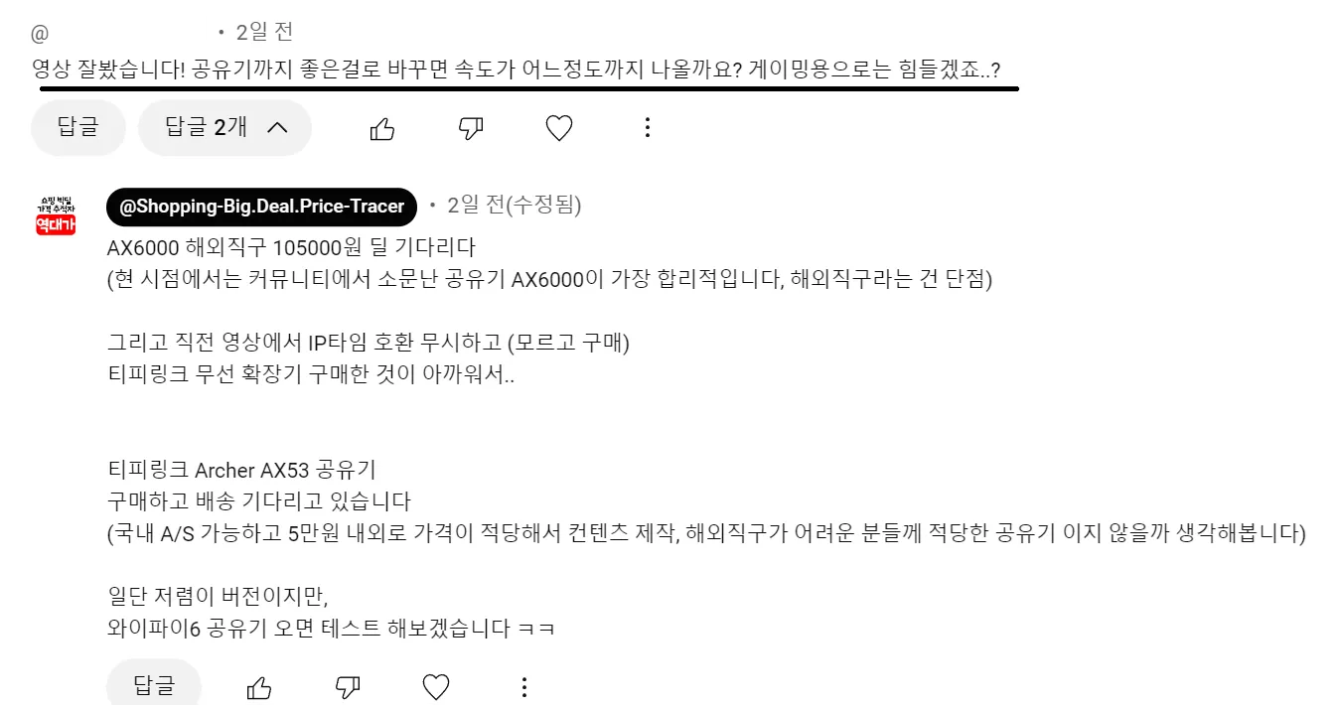
Task: Like the Shopping-Big.Deal.Price-Tracer reply
Action: pyautogui.click(x=259, y=687)
